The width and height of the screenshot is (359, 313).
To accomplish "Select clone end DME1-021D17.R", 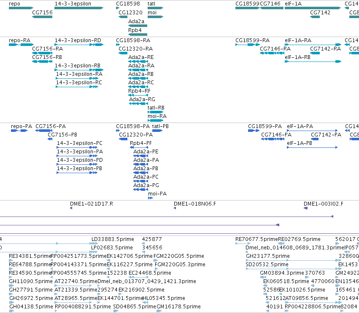I will point(92,204).
